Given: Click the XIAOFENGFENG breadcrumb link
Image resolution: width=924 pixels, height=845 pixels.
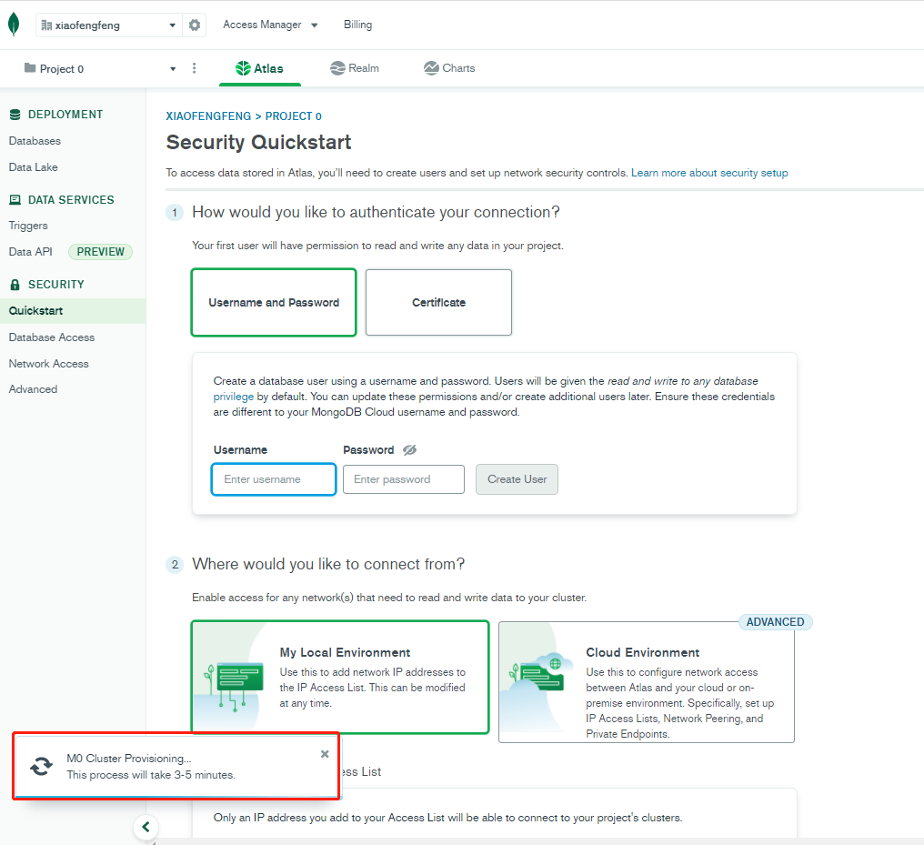Looking at the screenshot, I should click(208, 116).
